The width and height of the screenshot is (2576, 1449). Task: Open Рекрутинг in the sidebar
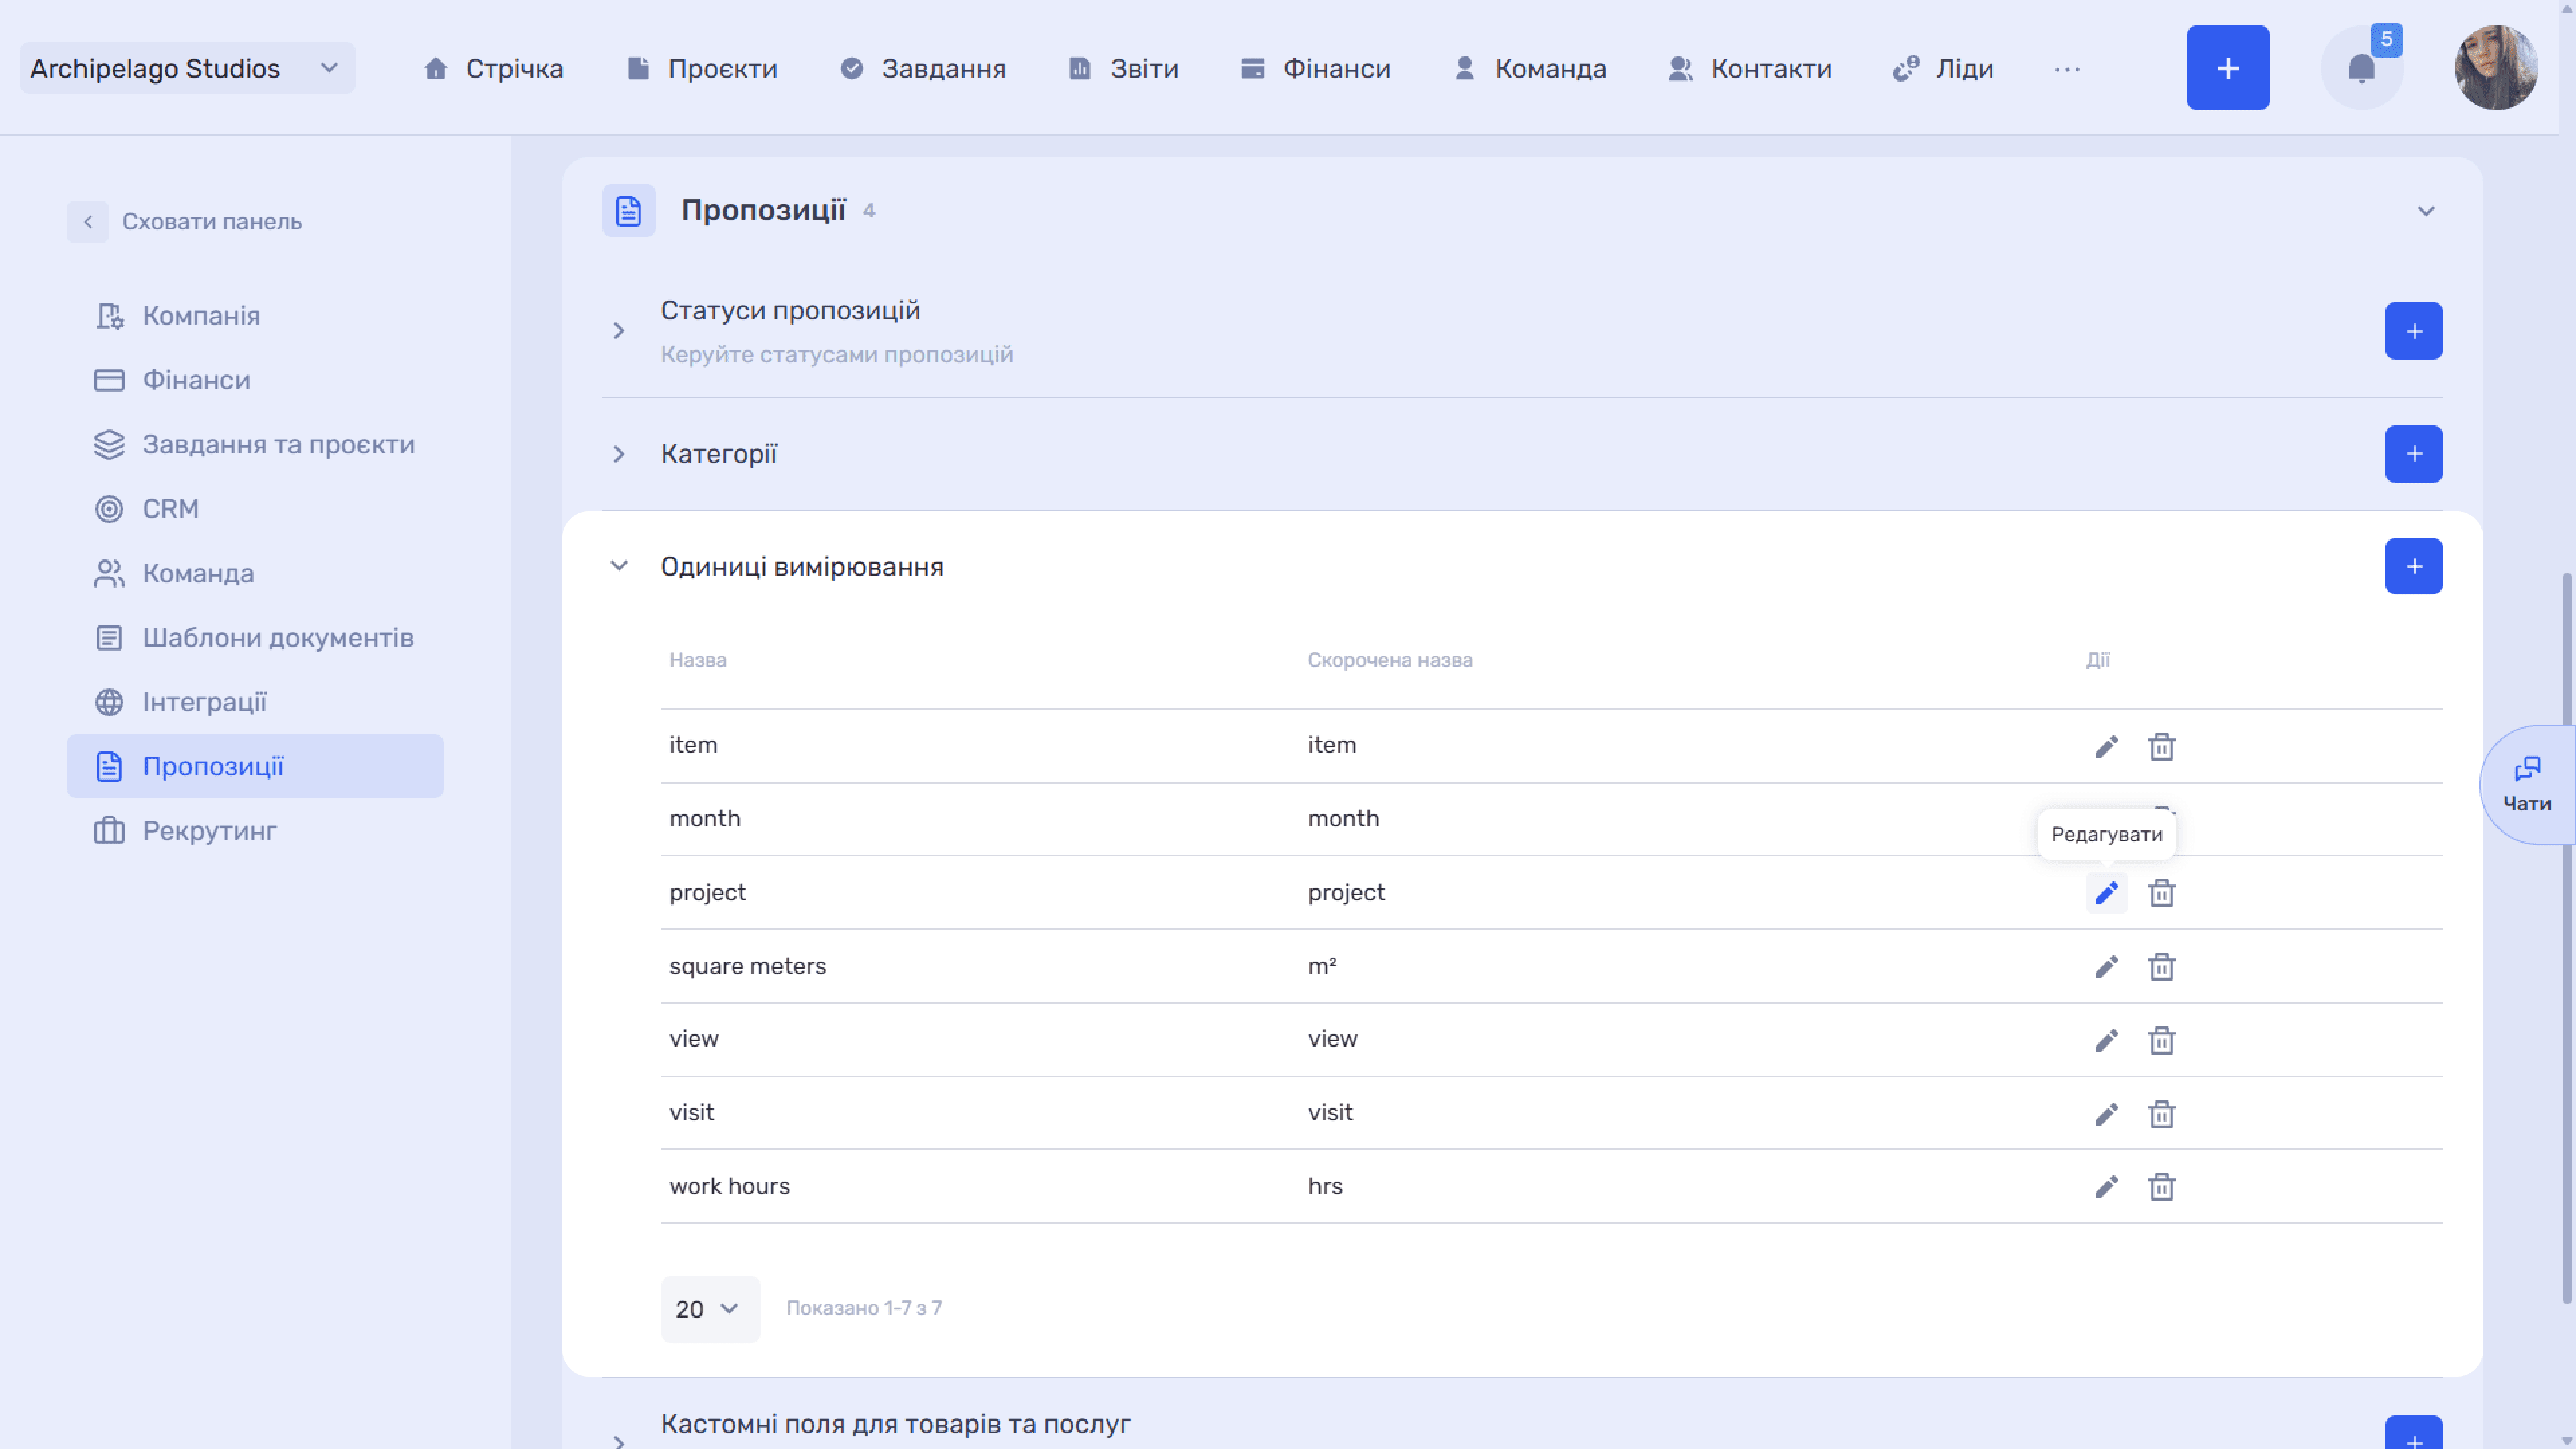[255, 831]
